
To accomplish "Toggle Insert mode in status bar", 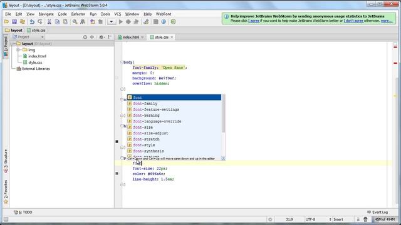I will (338, 219).
